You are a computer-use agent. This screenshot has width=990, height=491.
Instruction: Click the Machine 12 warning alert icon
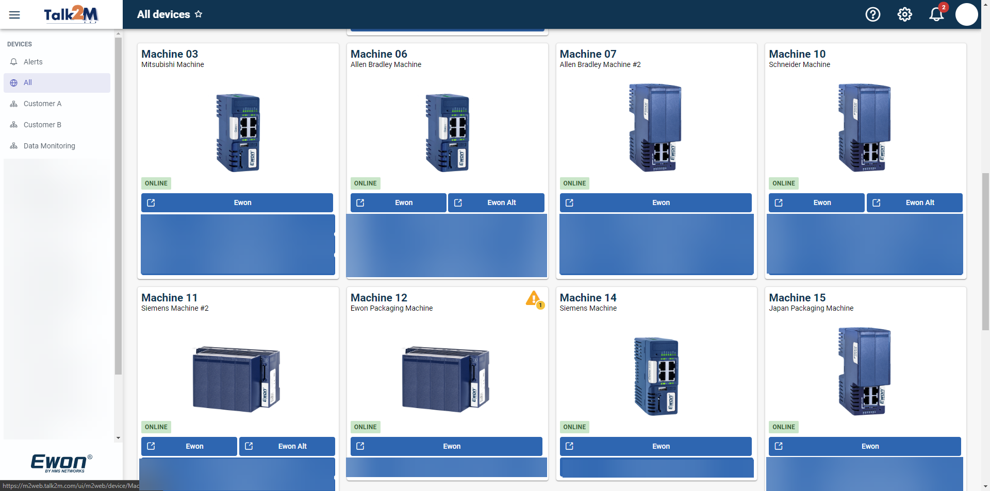pyautogui.click(x=535, y=299)
